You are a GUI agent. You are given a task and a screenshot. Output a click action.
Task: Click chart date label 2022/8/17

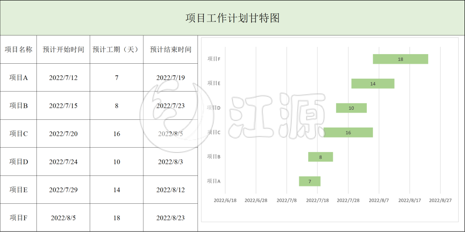tap(409, 200)
